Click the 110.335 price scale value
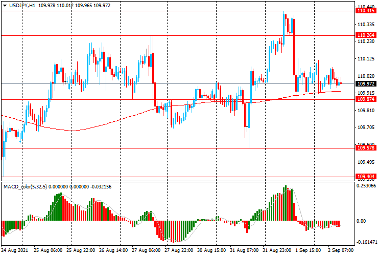This screenshot has height=256, width=378. pos(366,25)
